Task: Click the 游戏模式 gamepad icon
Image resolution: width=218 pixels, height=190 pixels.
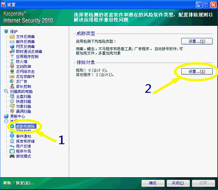Action: (12, 156)
